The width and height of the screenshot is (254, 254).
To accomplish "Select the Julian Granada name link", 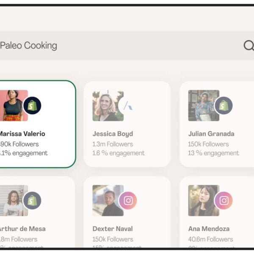I will pos(211,134).
